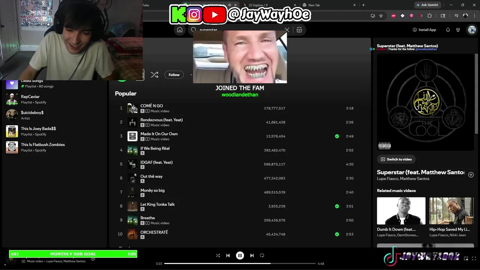Viewport: 480px width, 270px height.
Task: Click the Ask Gemini button
Action: point(427,5)
